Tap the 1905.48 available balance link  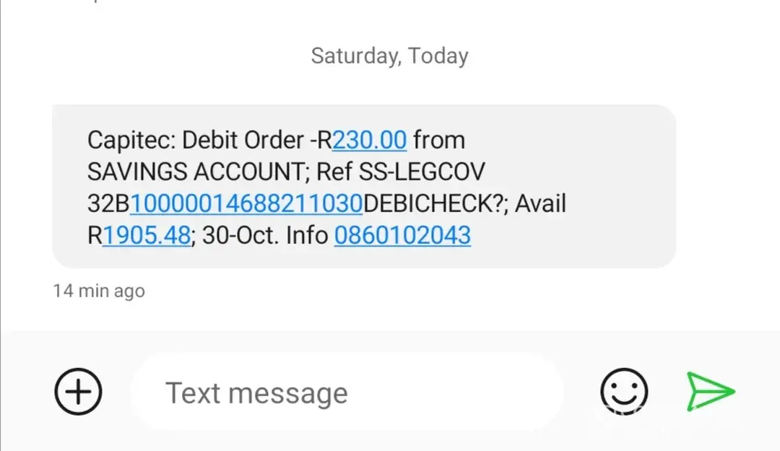(x=147, y=235)
